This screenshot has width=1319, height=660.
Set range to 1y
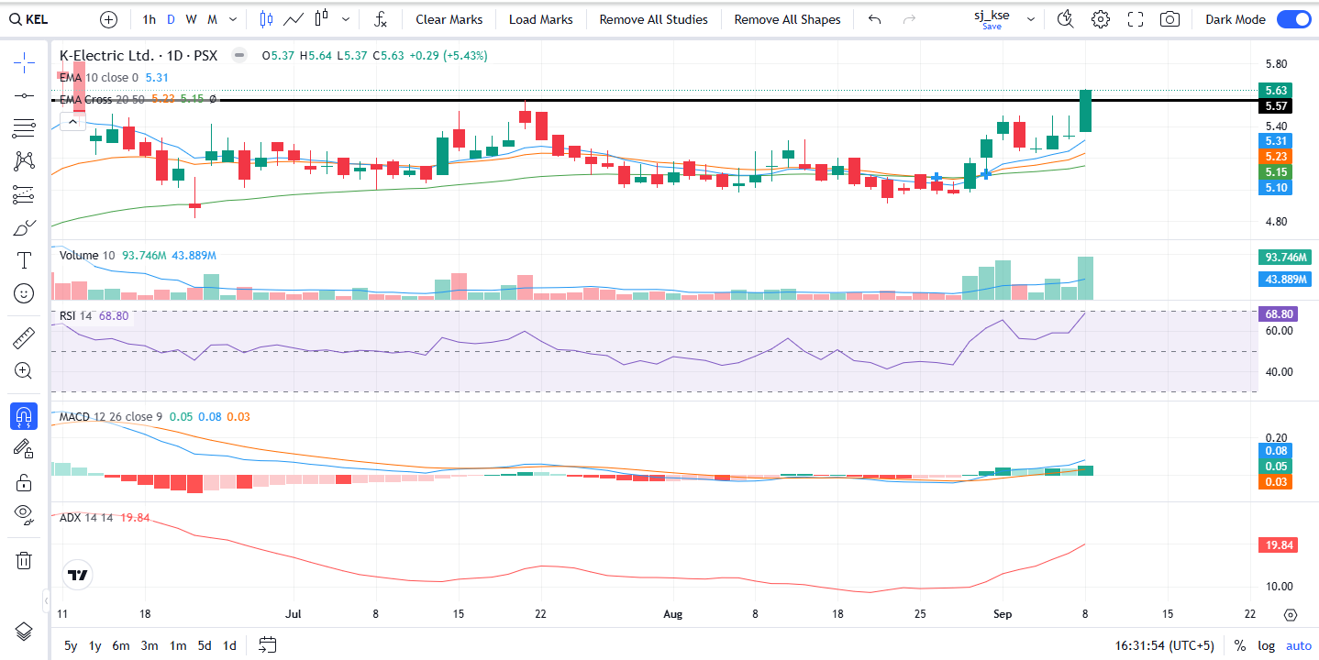(x=94, y=645)
